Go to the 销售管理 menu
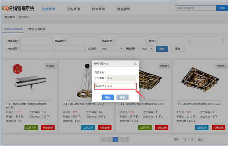The width and height of the screenshot is (229, 146). tap(98, 9)
